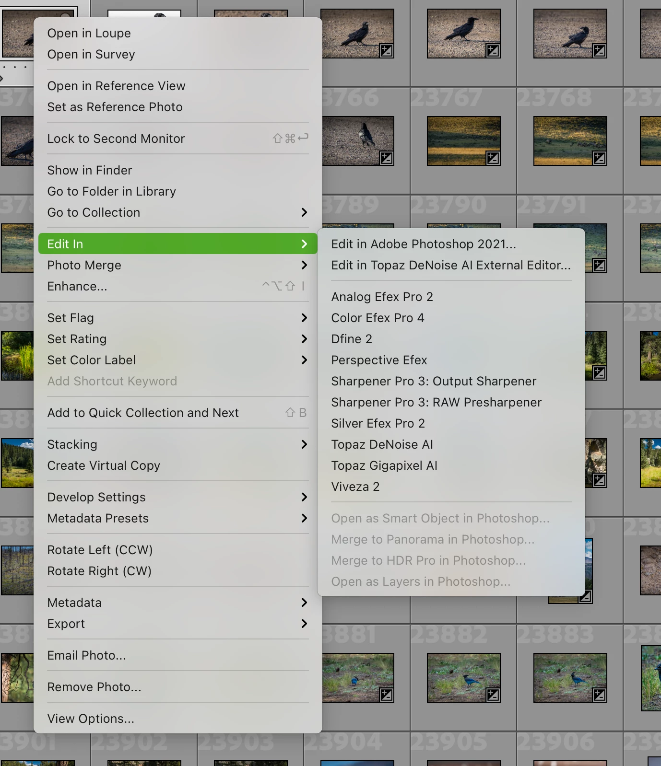The image size is (661, 766).
Task: Click raven thumbnail above 23768
Action: tap(570, 34)
